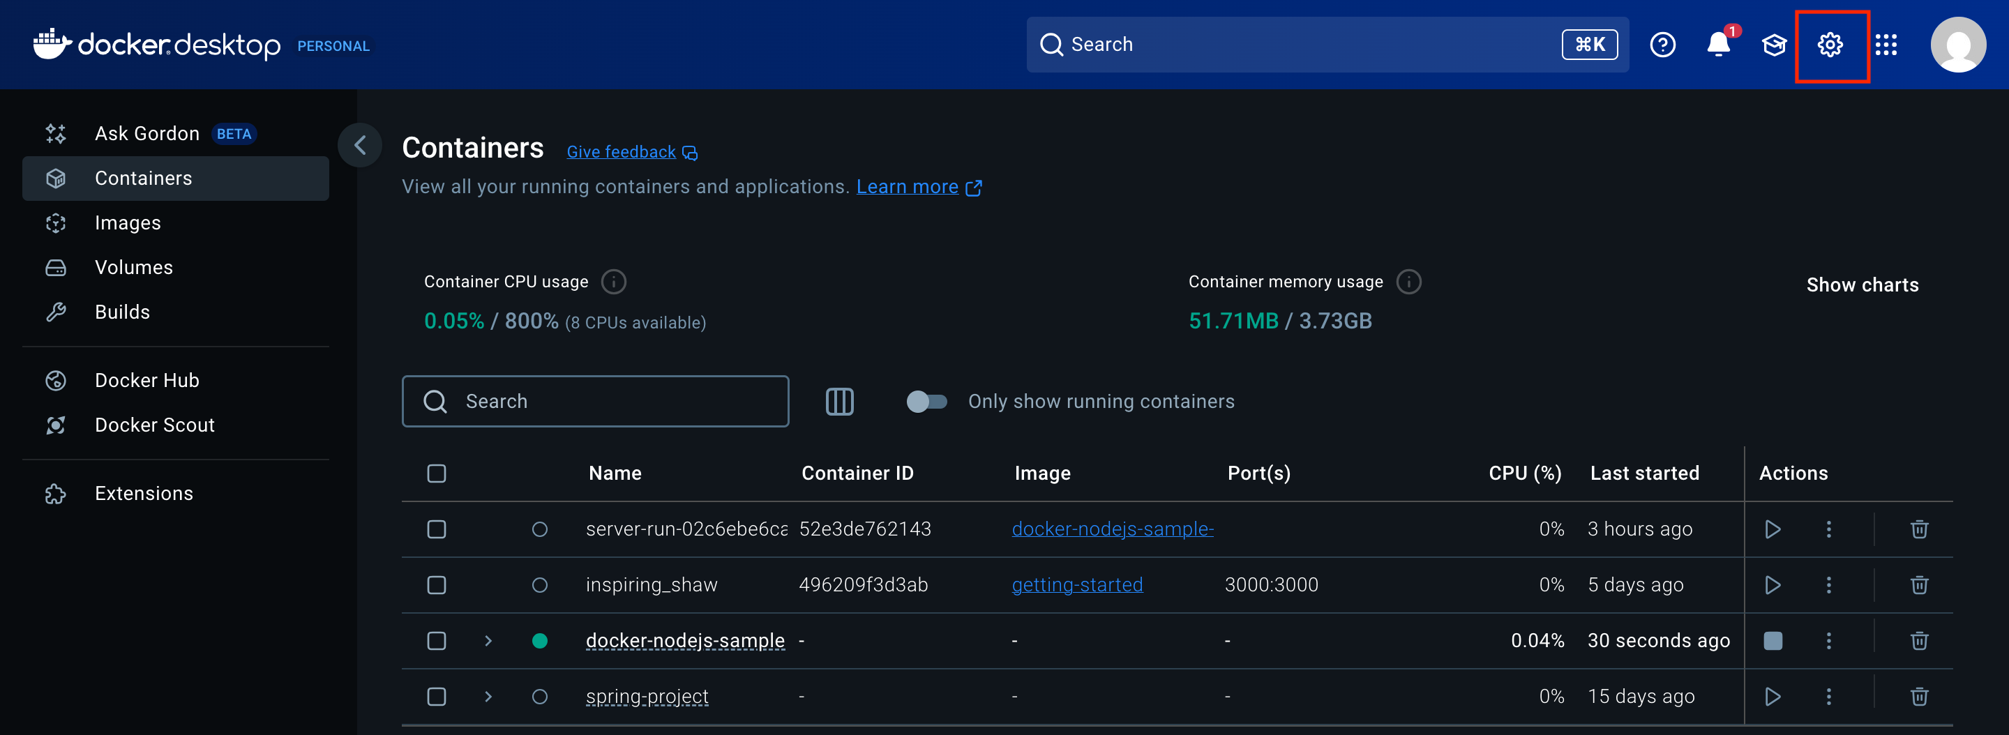Click Container ID 52e3de762143
The width and height of the screenshot is (2009, 735).
click(865, 529)
